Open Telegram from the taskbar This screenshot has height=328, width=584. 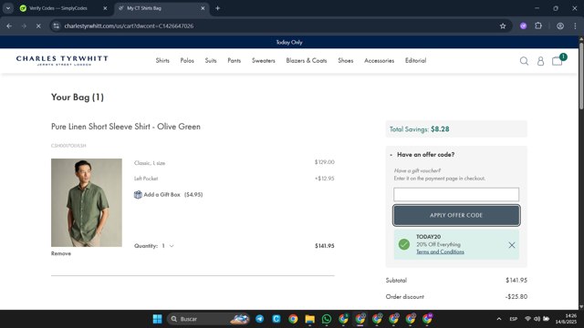pos(259,319)
